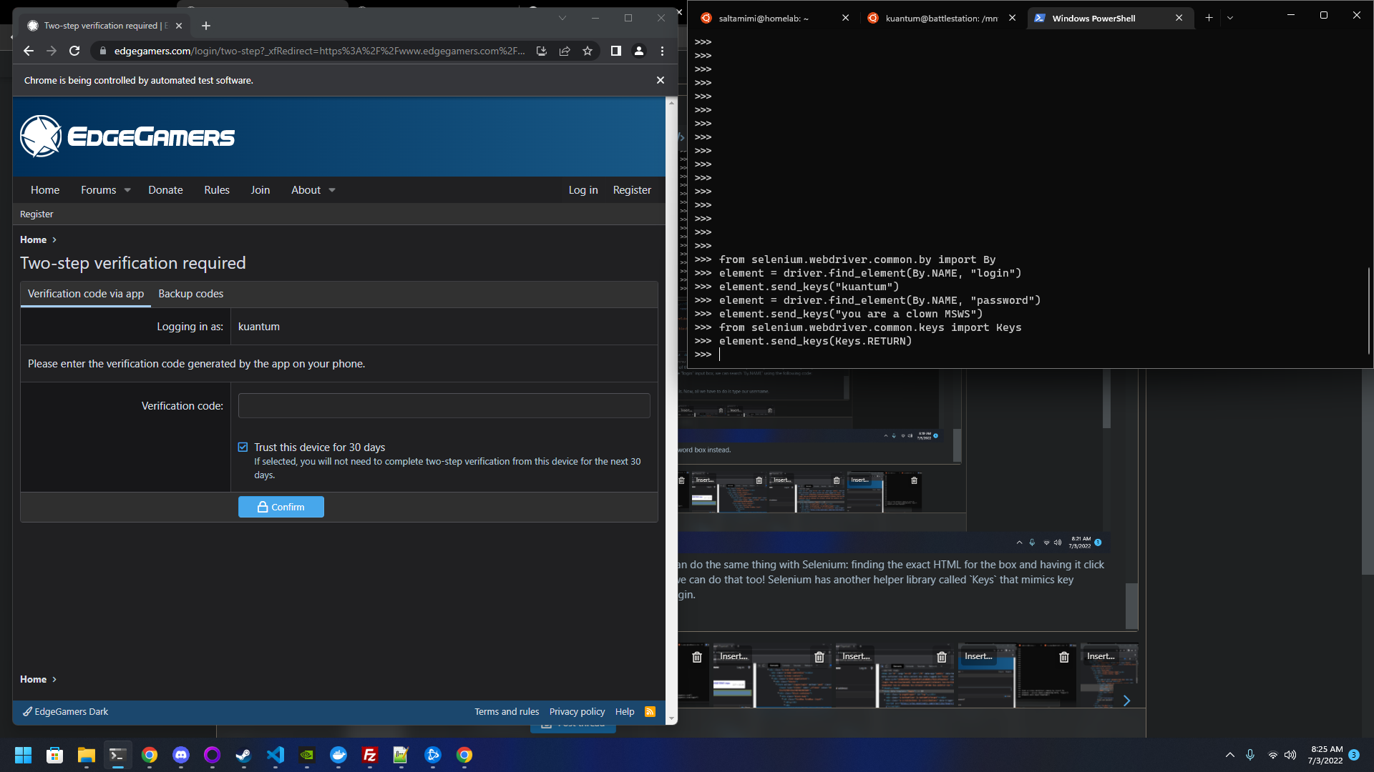Open Chrome side panel icon
Image resolution: width=1374 pixels, height=772 pixels.
coord(615,51)
